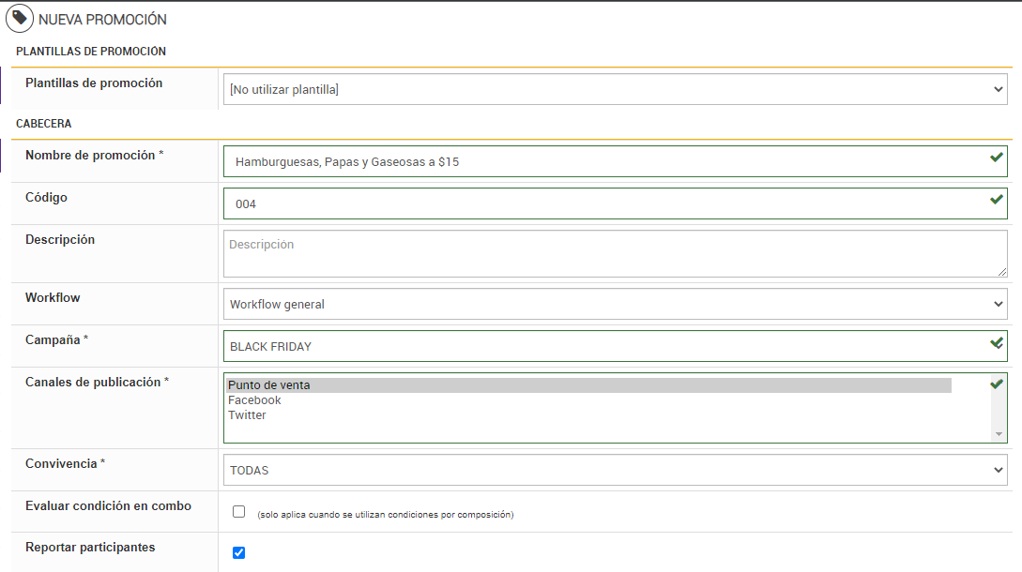
Task: Choose Twitter in publication channels
Action: (x=248, y=415)
